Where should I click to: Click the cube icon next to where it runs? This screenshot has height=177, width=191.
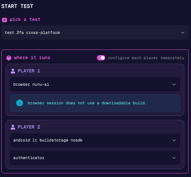[9, 58]
